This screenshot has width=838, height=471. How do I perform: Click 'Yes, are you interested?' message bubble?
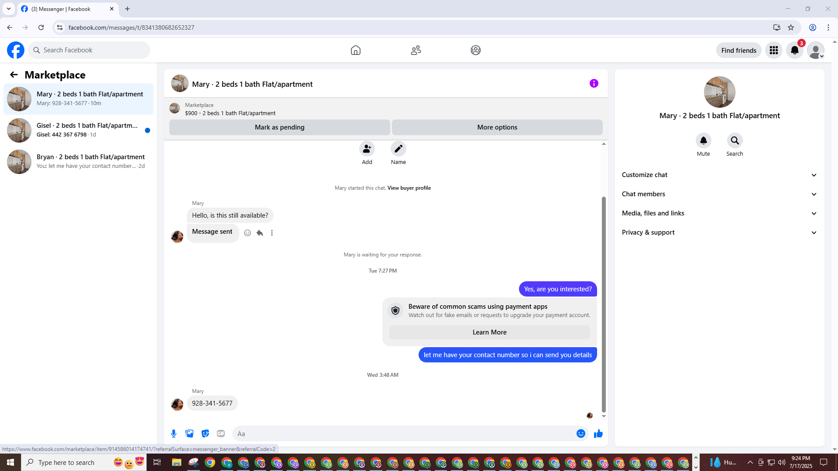click(558, 289)
